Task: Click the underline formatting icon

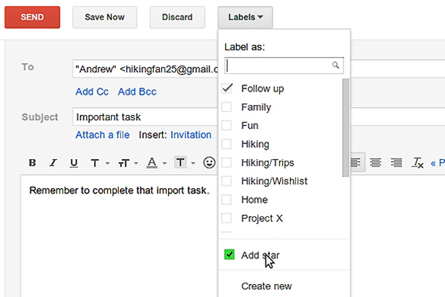Action: pos(74,163)
